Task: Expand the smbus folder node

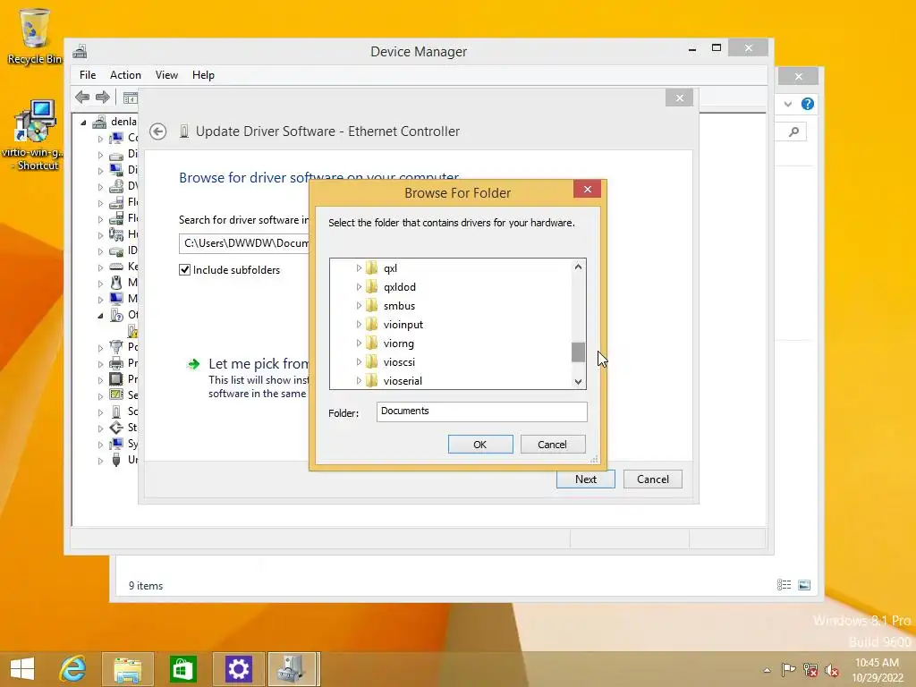Action: [x=359, y=306]
